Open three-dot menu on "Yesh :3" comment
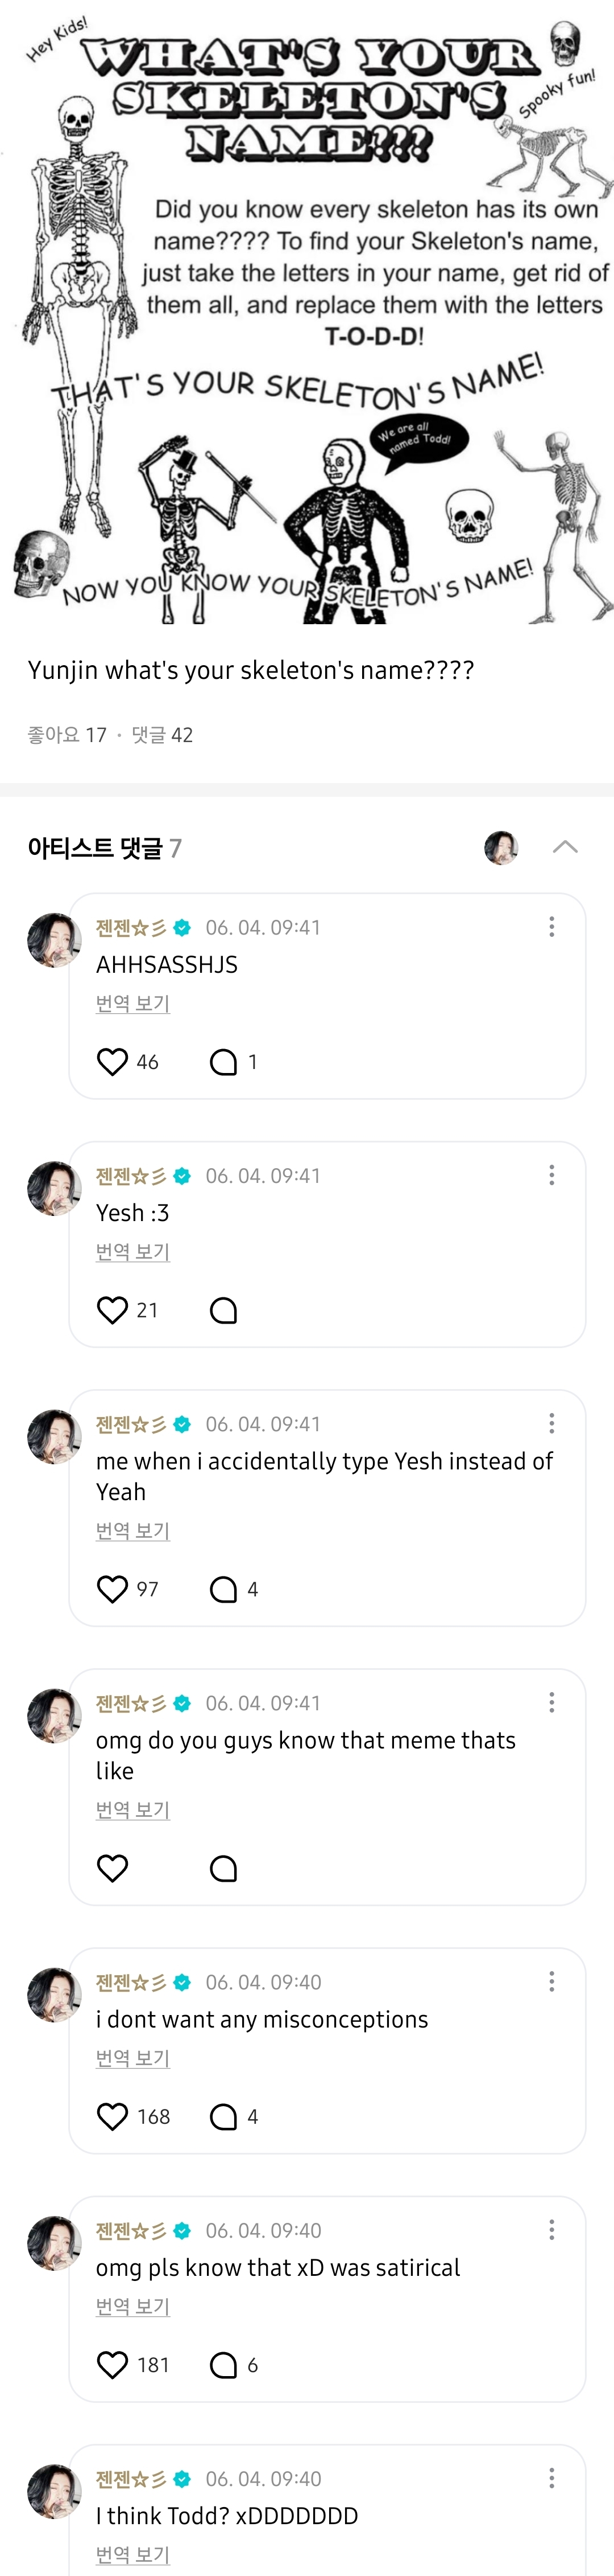Screen dimensions: 614x2576 551,1175
